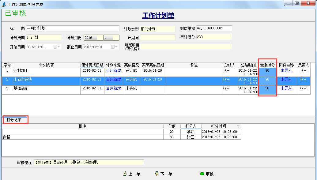Click 当月新增 link on 基础浇制 row
Image resolution: width=317 pixels, height=180 pixels.
coord(113,88)
